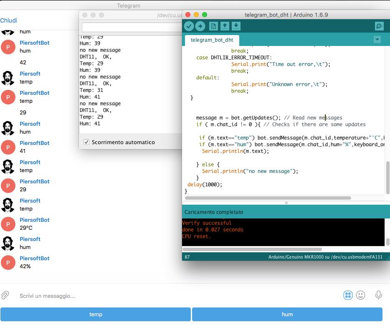Upload the sketch with the arrow icon
The width and height of the screenshot is (390, 325).
pyautogui.click(x=200, y=26)
